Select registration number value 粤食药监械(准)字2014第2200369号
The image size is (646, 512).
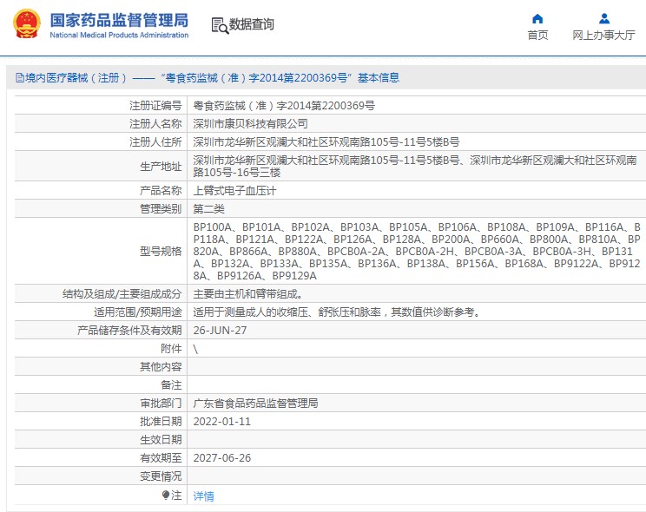[284, 106]
